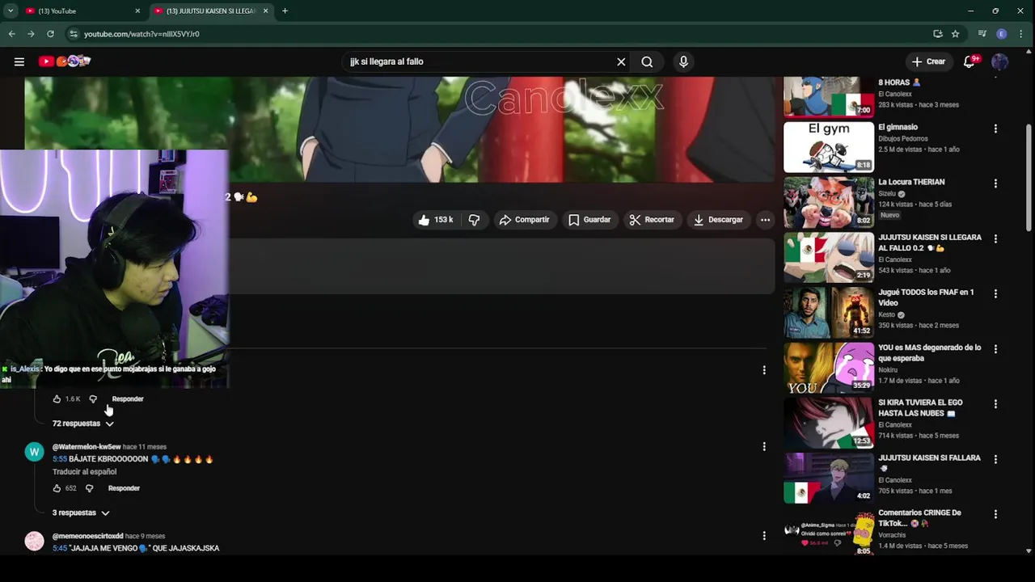Open options for Jugué TODOS los FNAF
Viewport: 1035px width, 582px height.
pos(995,293)
